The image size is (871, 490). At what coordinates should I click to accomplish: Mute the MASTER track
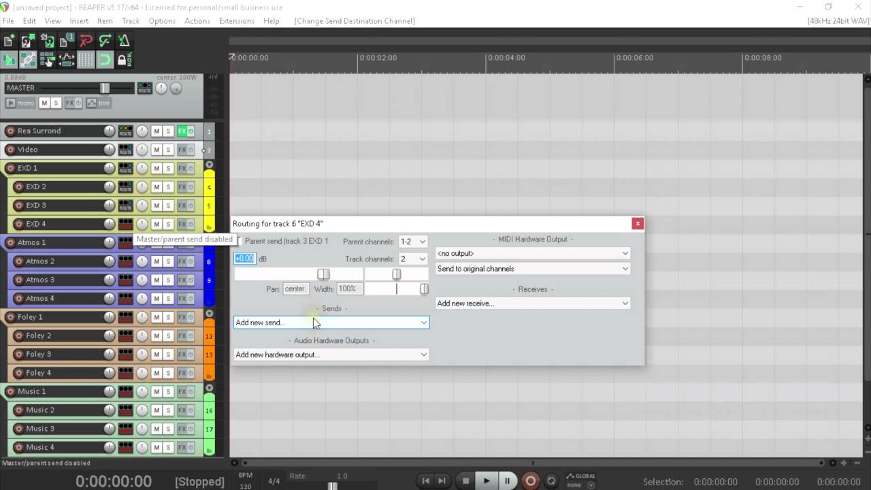[44, 103]
